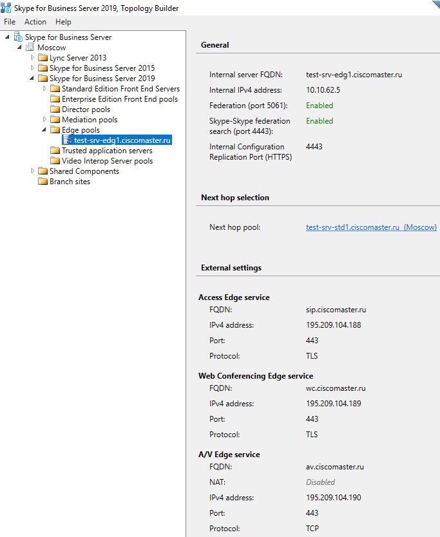Select the Moscow tree item
This screenshot has width=440, height=537.
pyautogui.click(x=52, y=47)
